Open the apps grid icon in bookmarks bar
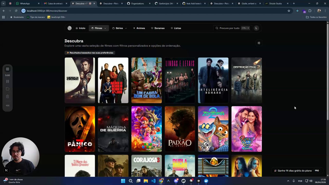329x185 pixels. click(x=3, y=17)
